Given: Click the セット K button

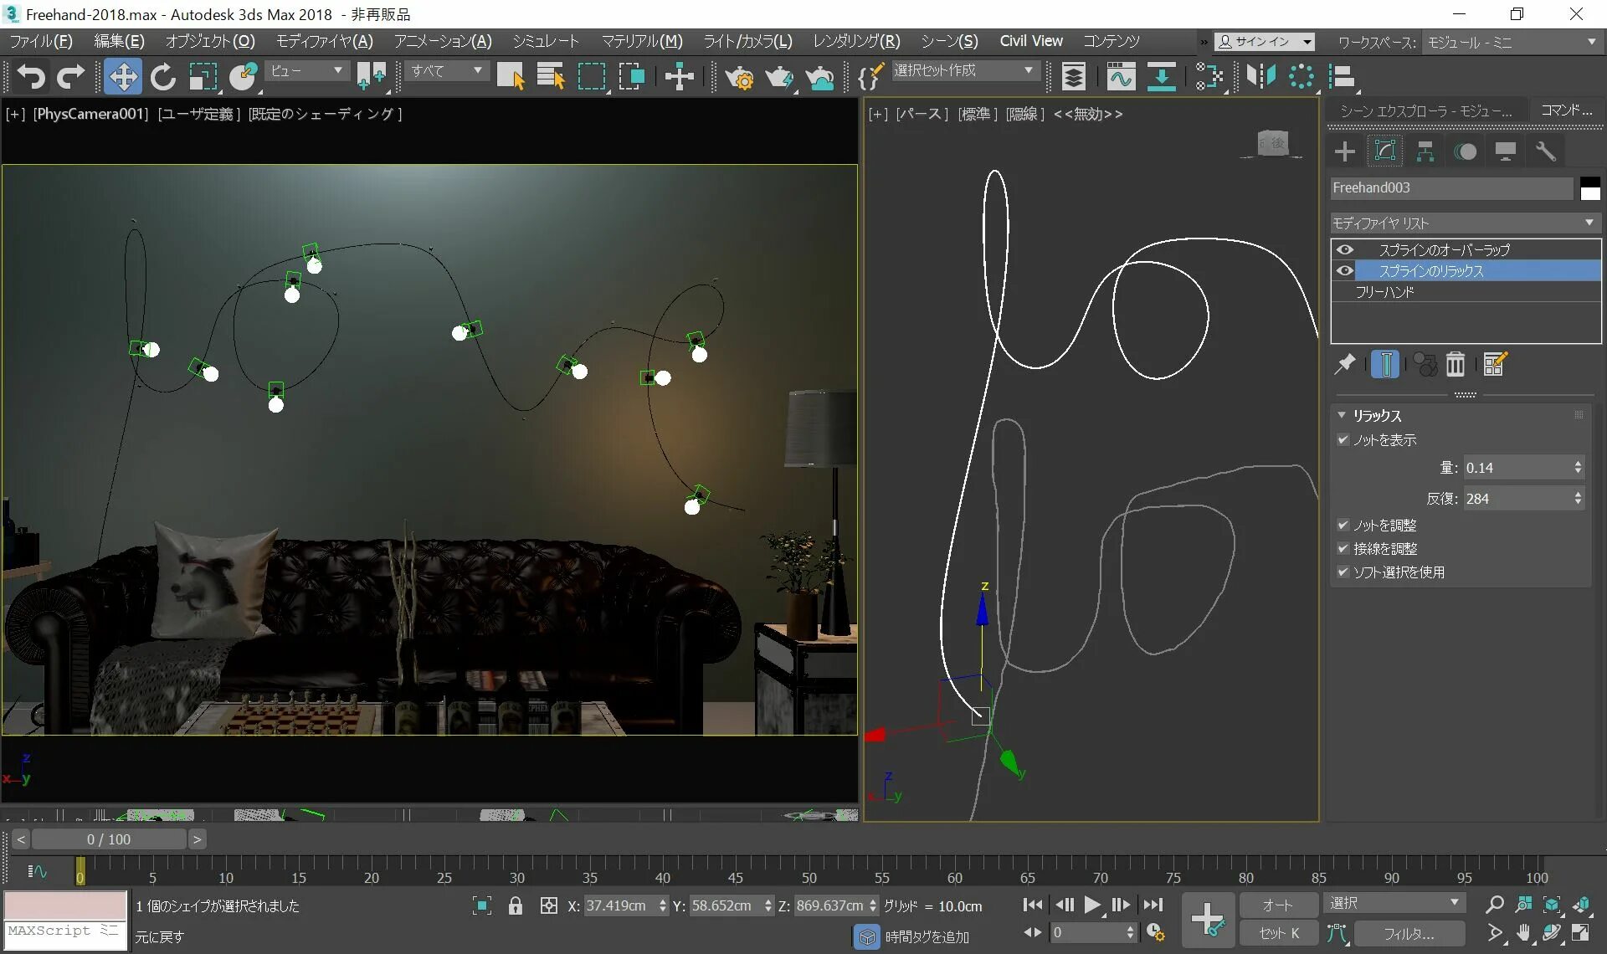Looking at the screenshot, I should [x=1279, y=933].
